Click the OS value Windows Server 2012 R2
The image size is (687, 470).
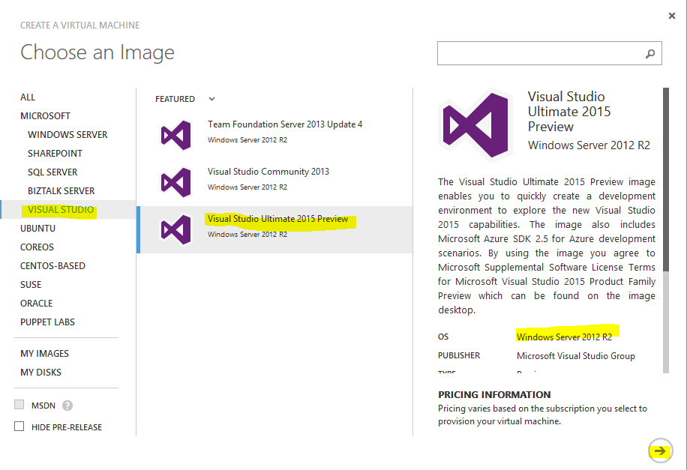pyautogui.click(x=564, y=337)
